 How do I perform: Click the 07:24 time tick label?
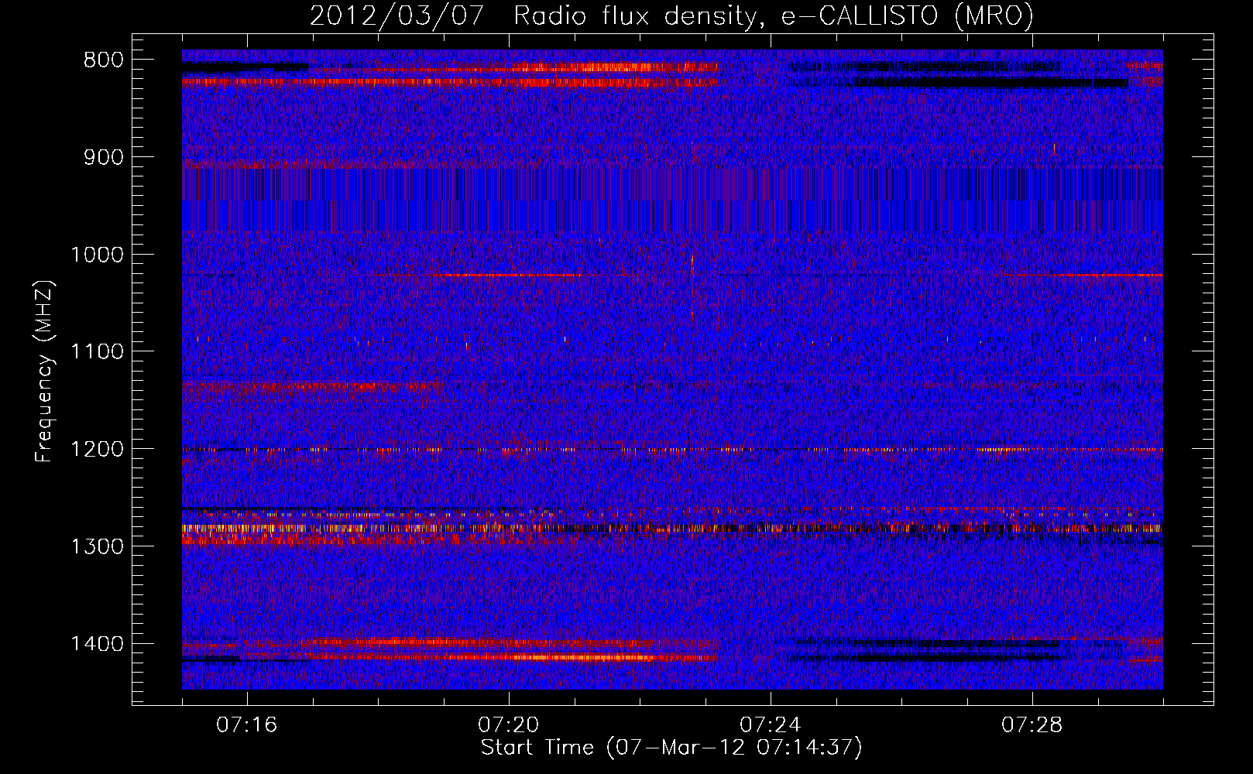pyautogui.click(x=770, y=725)
